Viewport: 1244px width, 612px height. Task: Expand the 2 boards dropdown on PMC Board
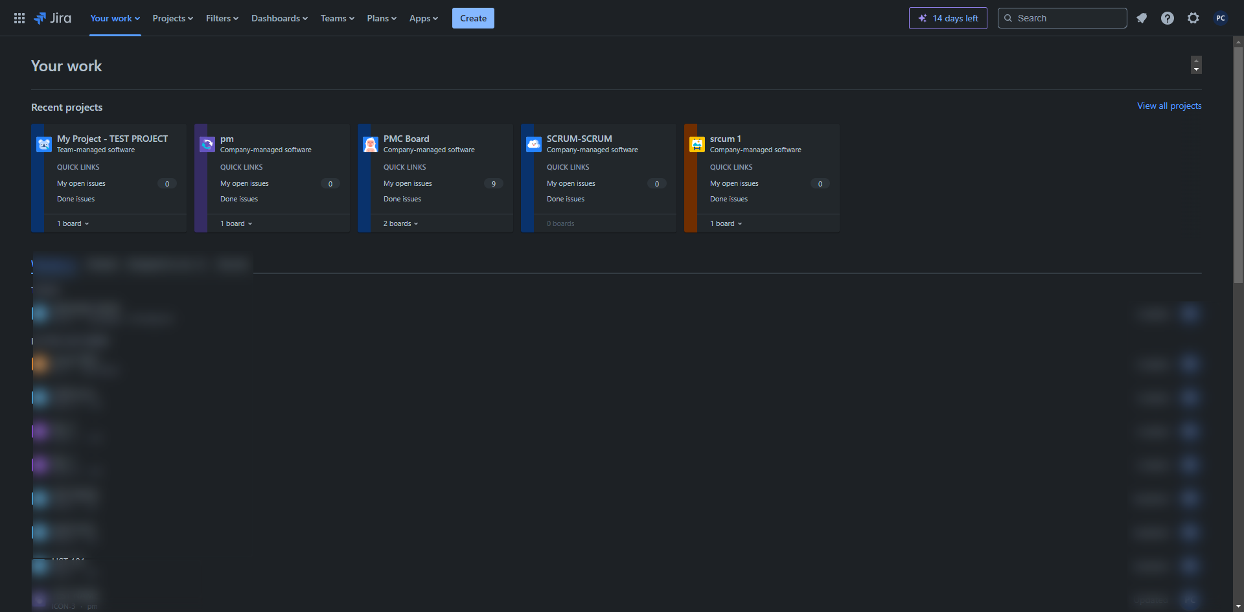401,223
